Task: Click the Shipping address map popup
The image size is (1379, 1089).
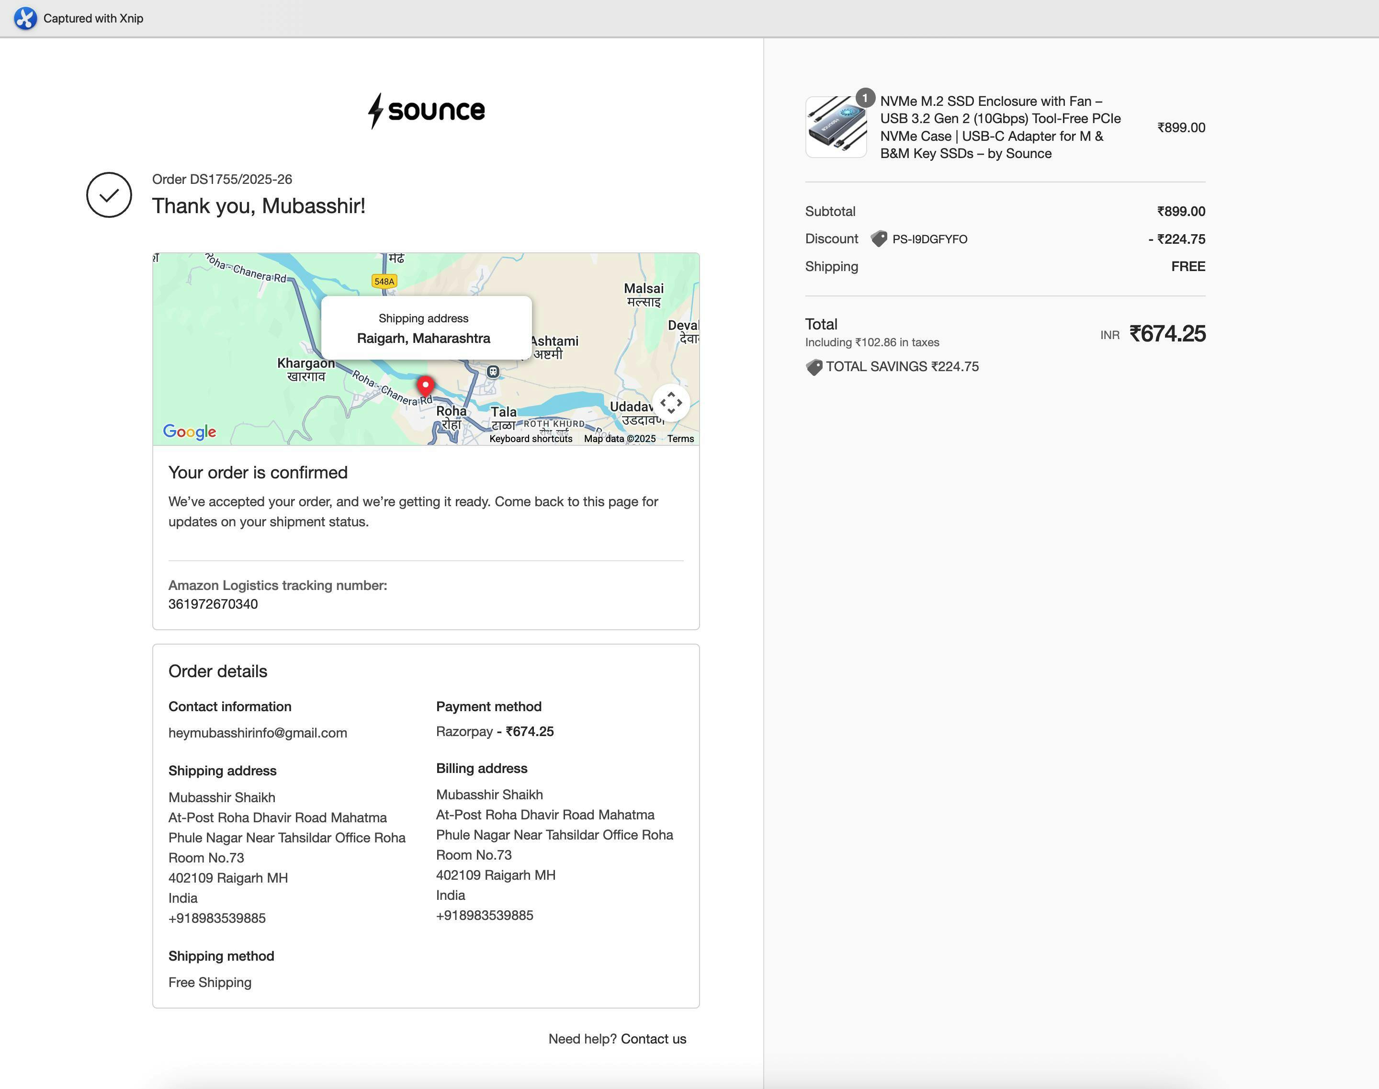Action: pos(426,328)
